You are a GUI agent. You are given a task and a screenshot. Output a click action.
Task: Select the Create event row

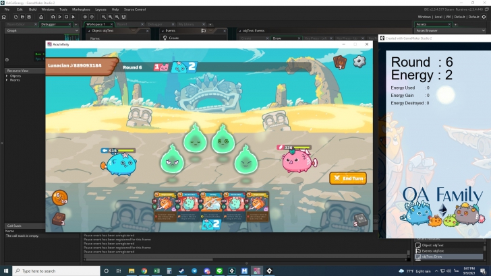click(x=193, y=38)
